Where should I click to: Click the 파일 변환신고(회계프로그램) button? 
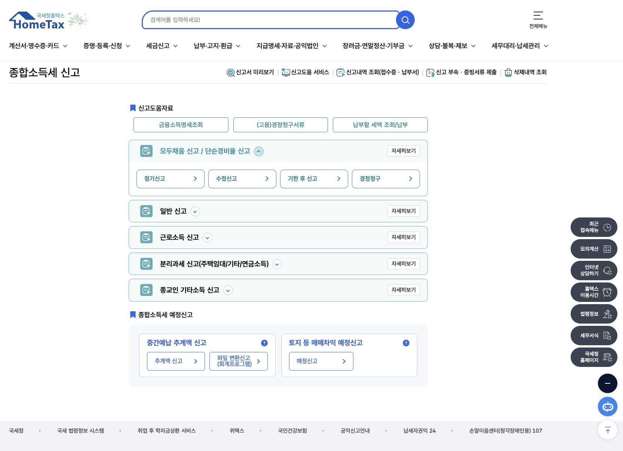(239, 361)
